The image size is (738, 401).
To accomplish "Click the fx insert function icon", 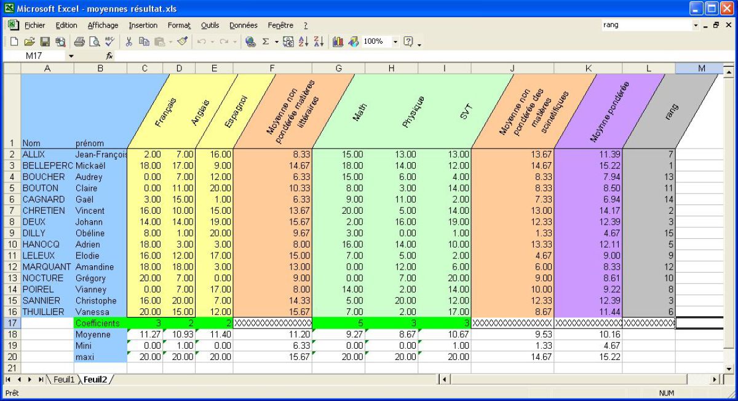I will coord(109,56).
